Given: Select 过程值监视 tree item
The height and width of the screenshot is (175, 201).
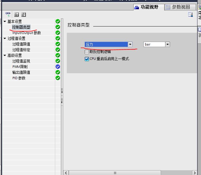Looking at the screenshot, I should 21,61.
